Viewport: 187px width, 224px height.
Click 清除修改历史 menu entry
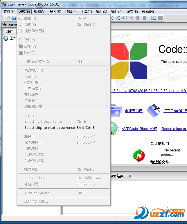click(x=64, y=31)
